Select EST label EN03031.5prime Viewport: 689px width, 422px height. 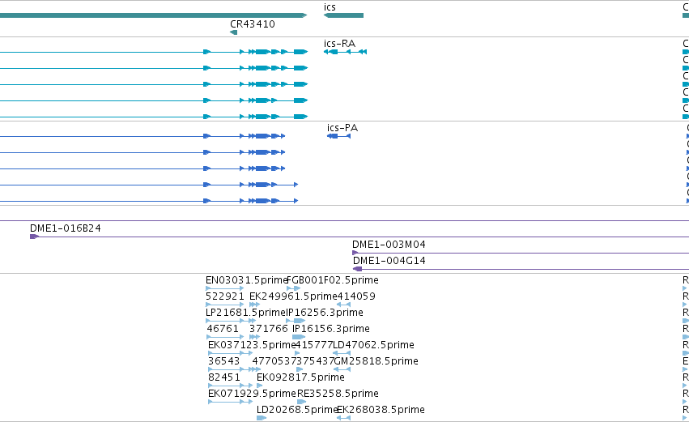[246, 280]
